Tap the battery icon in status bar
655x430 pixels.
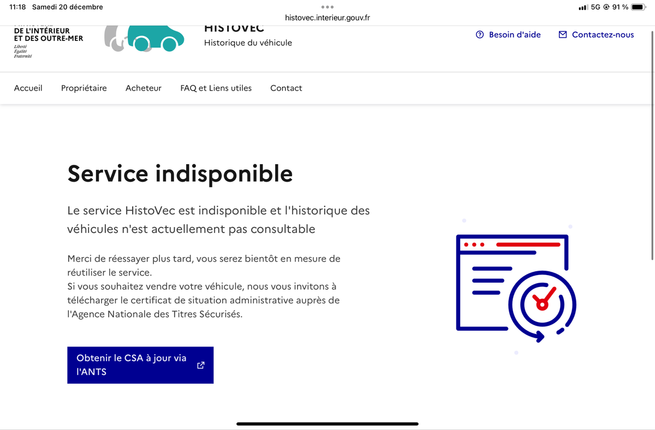639,7
